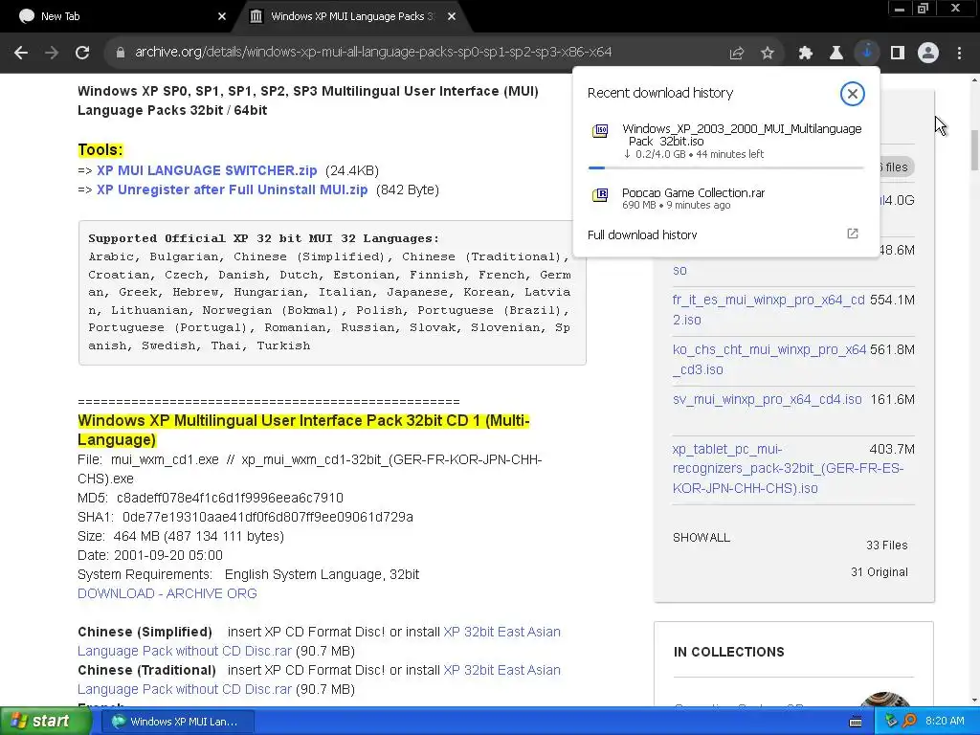Screen dimensions: 980x735
Task: Open the Windows_XP_2003_2000_MUI ISO download entry
Action: pos(725,142)
